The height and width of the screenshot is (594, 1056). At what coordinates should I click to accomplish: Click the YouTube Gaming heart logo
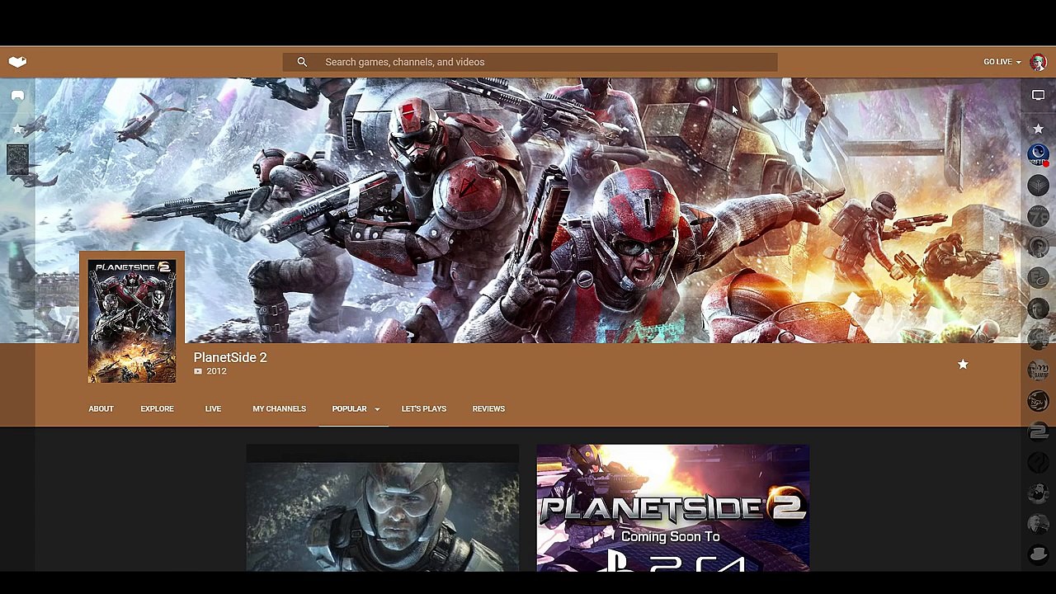click(x=17, y=62)
